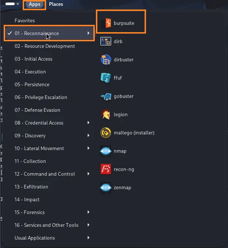
Task: Click the maltego installer icon
Action: coord(106,133)
